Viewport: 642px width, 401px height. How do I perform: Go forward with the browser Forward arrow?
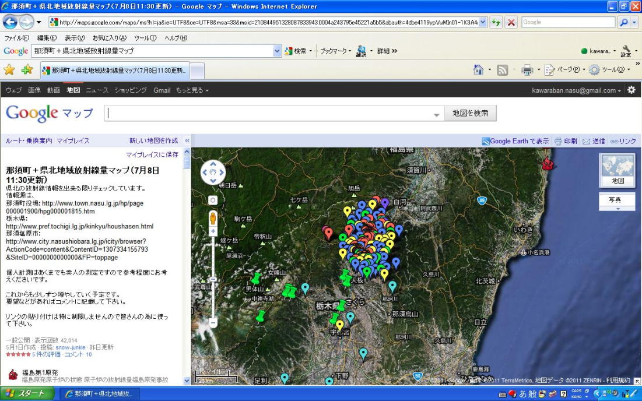(x=27, y=22)
